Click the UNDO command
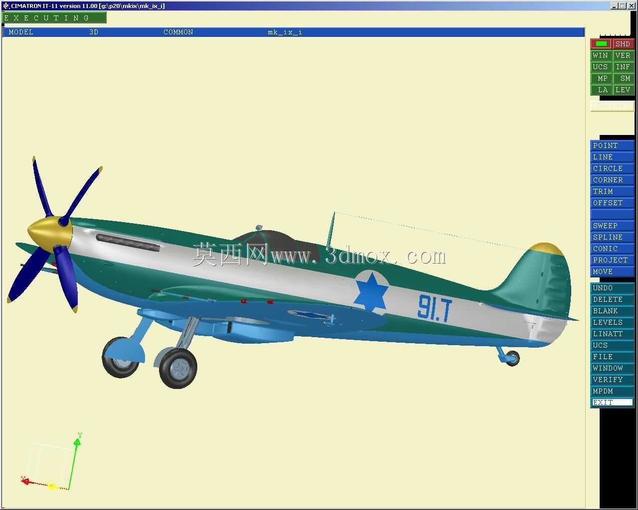Image resolution: width=638 pixels, height=510 pixels. (612, 288)
